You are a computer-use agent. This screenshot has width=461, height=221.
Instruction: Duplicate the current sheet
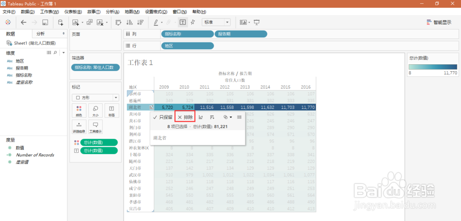90,22
